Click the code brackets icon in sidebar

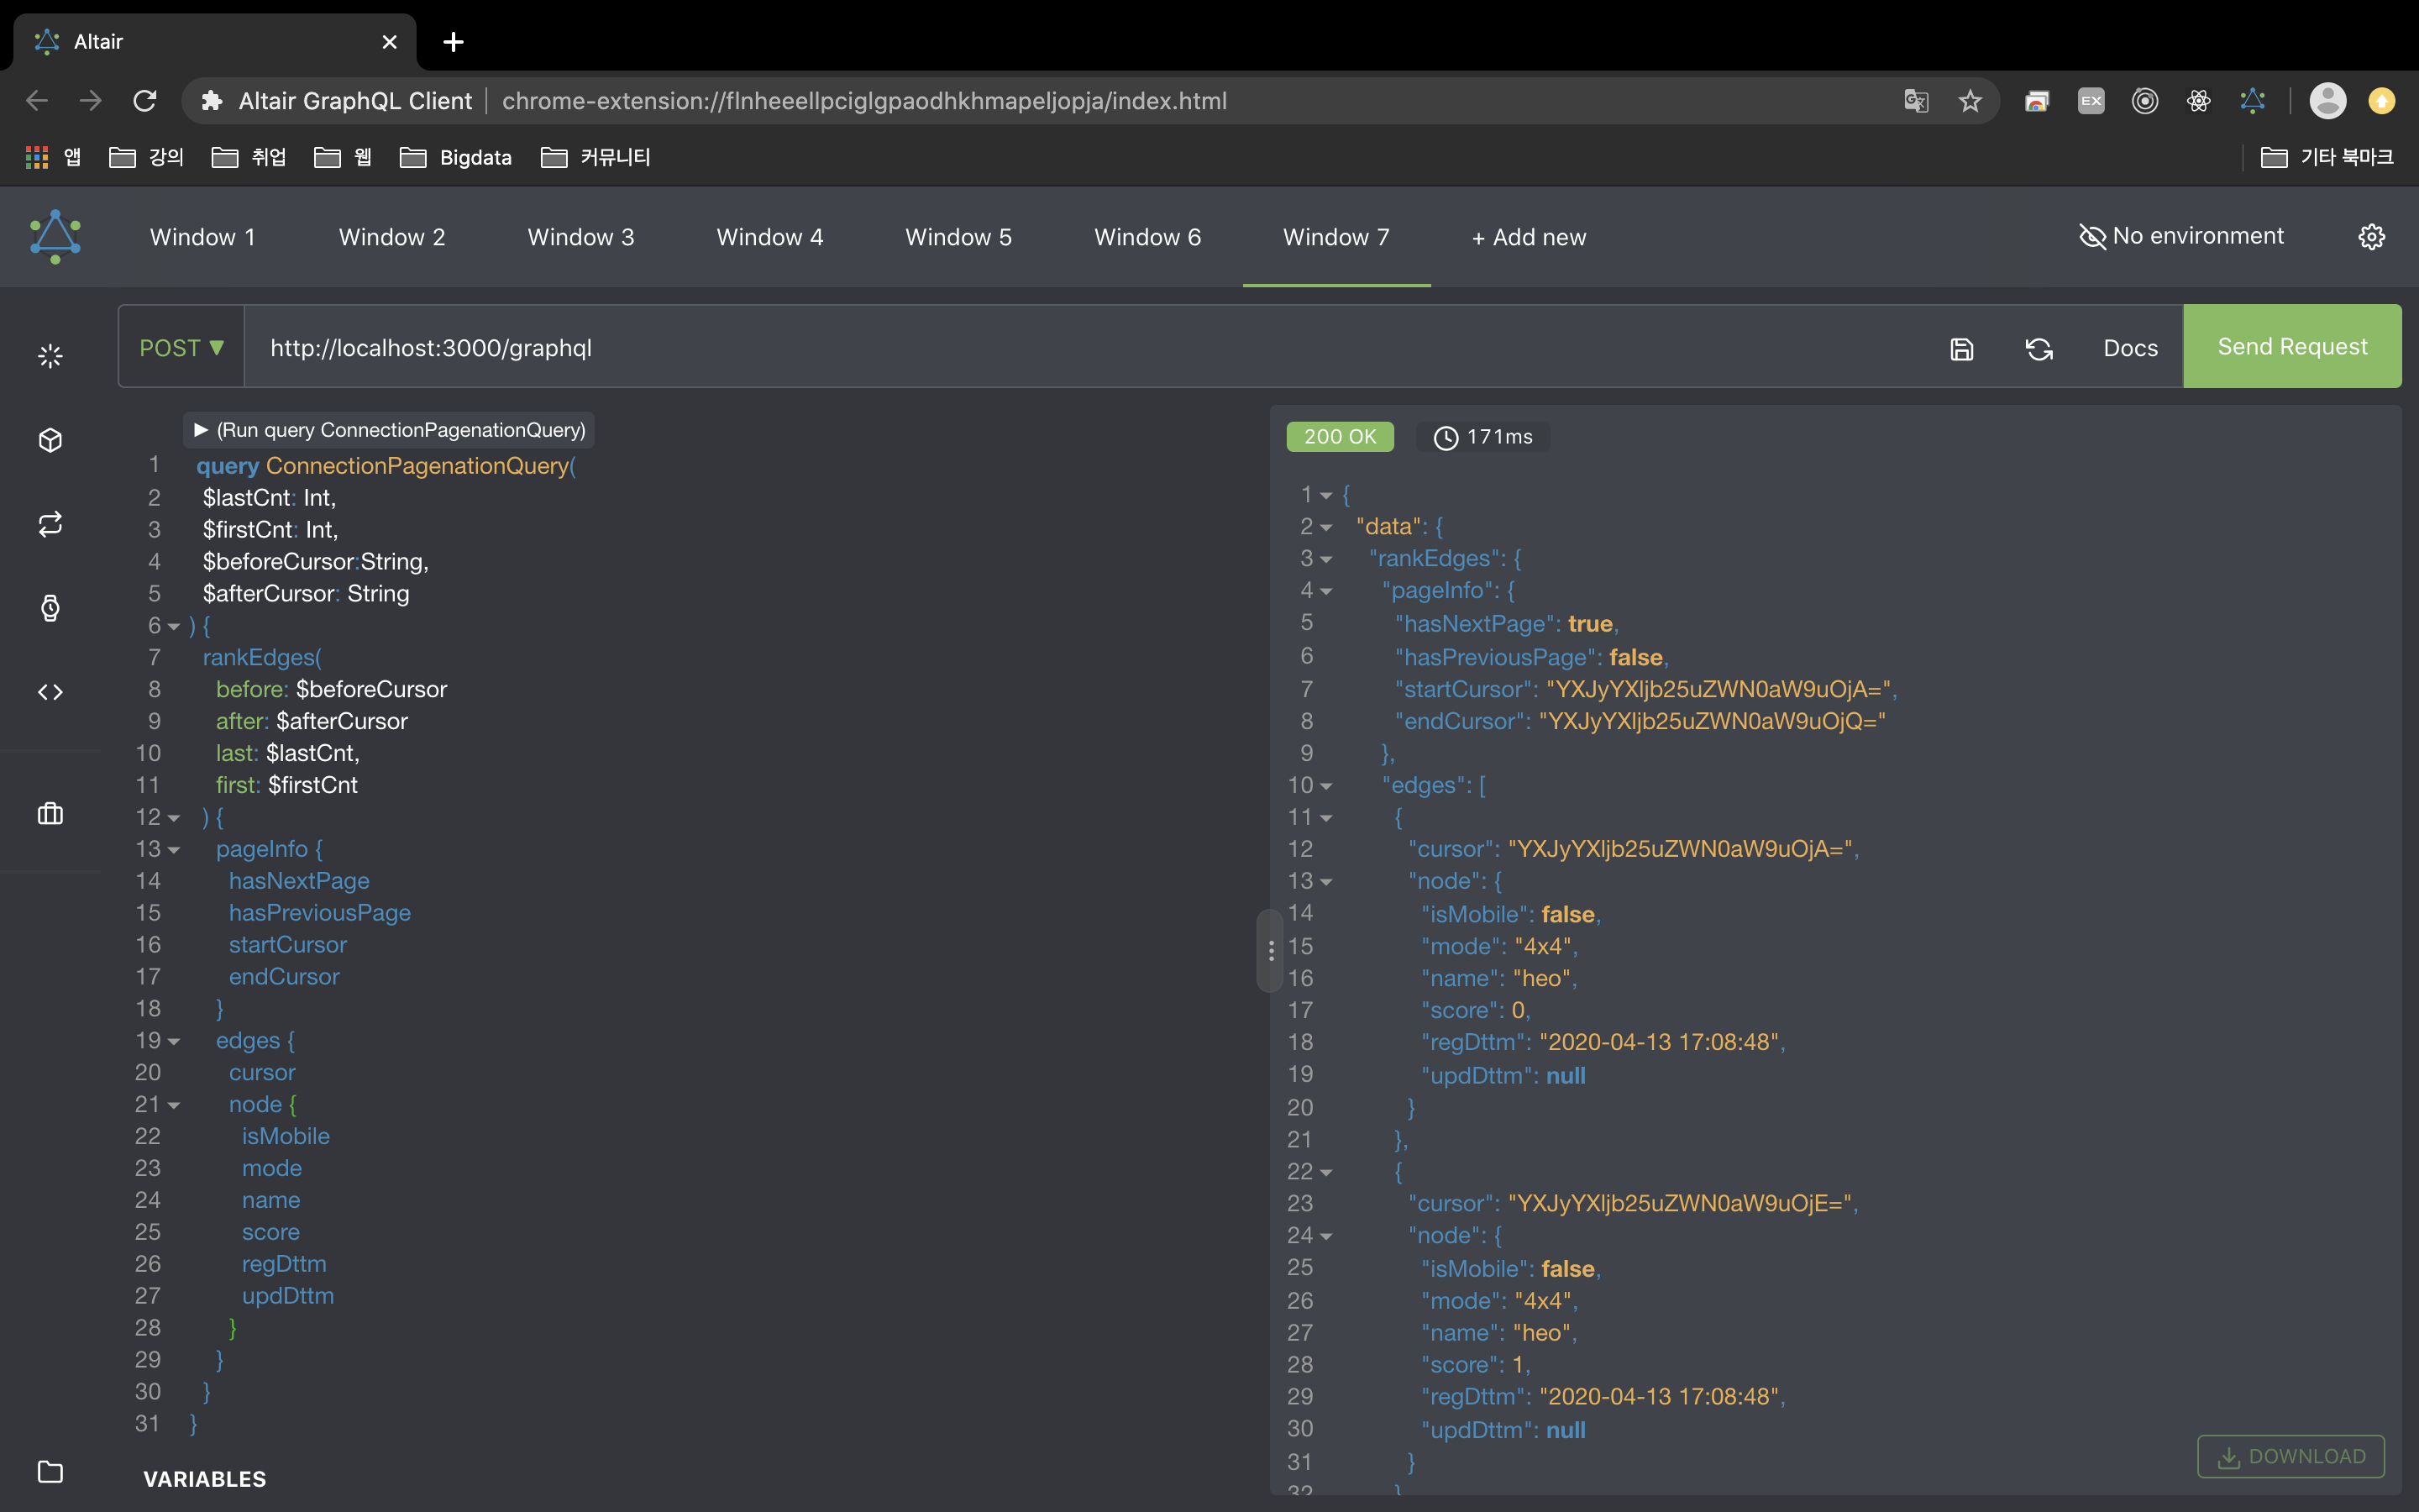(50, 692)
